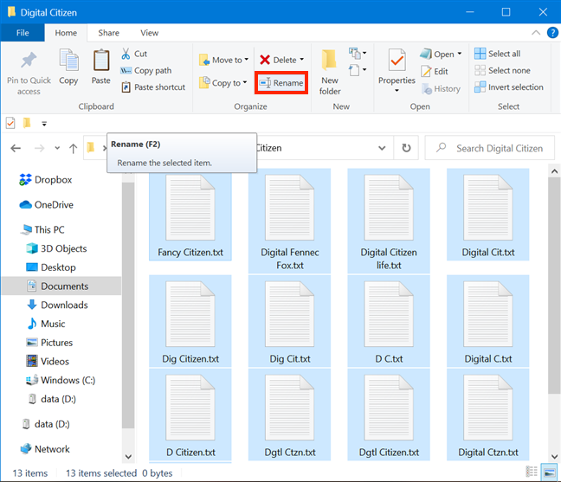Open the File menu tab
Viewport: 561px width, 482px height.
(x=23, y=33)
